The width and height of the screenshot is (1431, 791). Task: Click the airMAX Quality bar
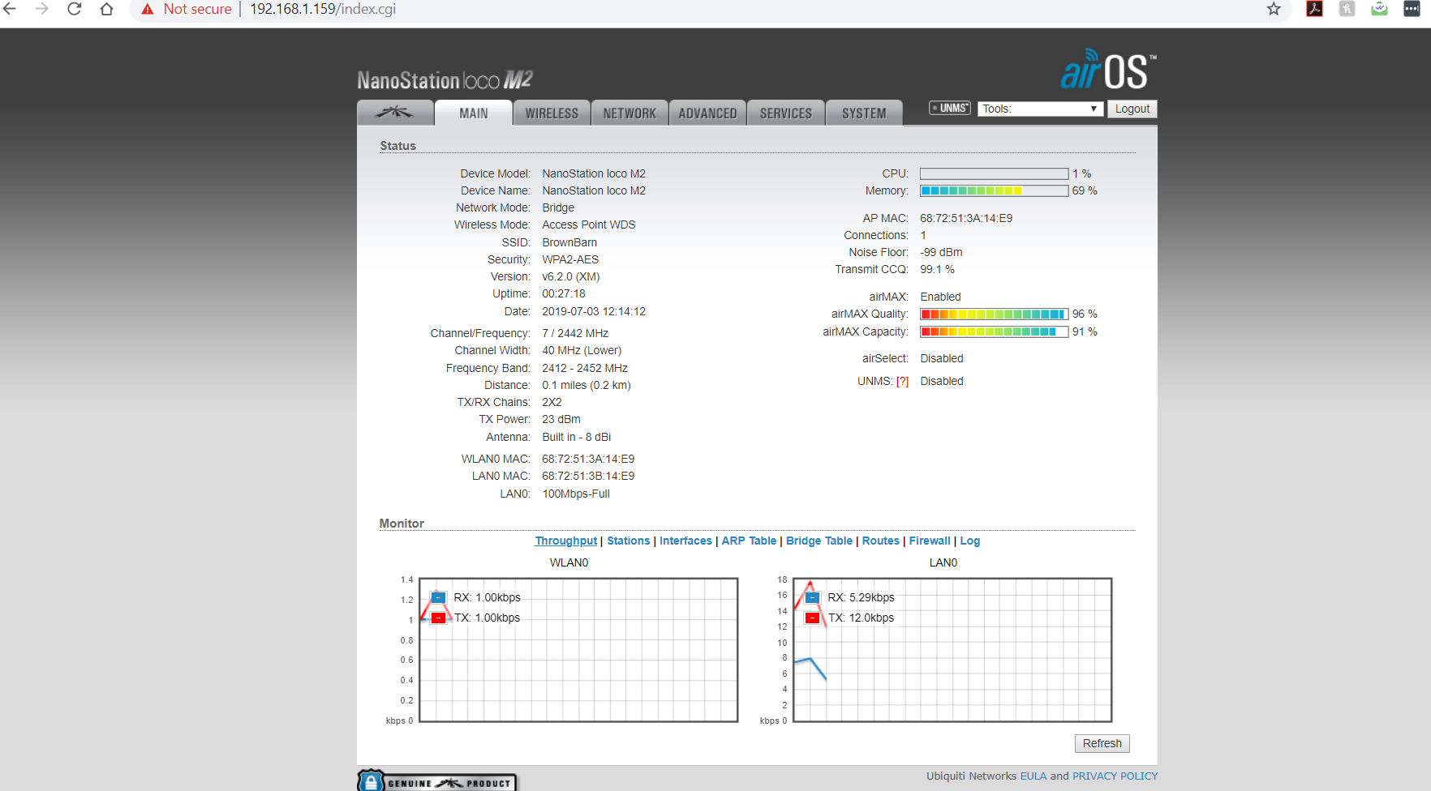click(x=994, y=314)
